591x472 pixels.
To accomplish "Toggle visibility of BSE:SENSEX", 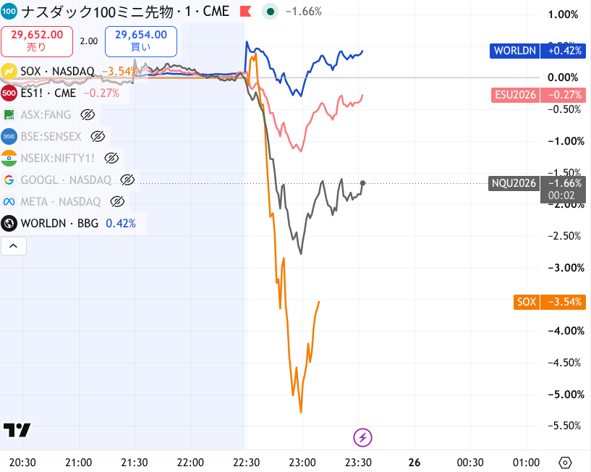I will (98, 137).
